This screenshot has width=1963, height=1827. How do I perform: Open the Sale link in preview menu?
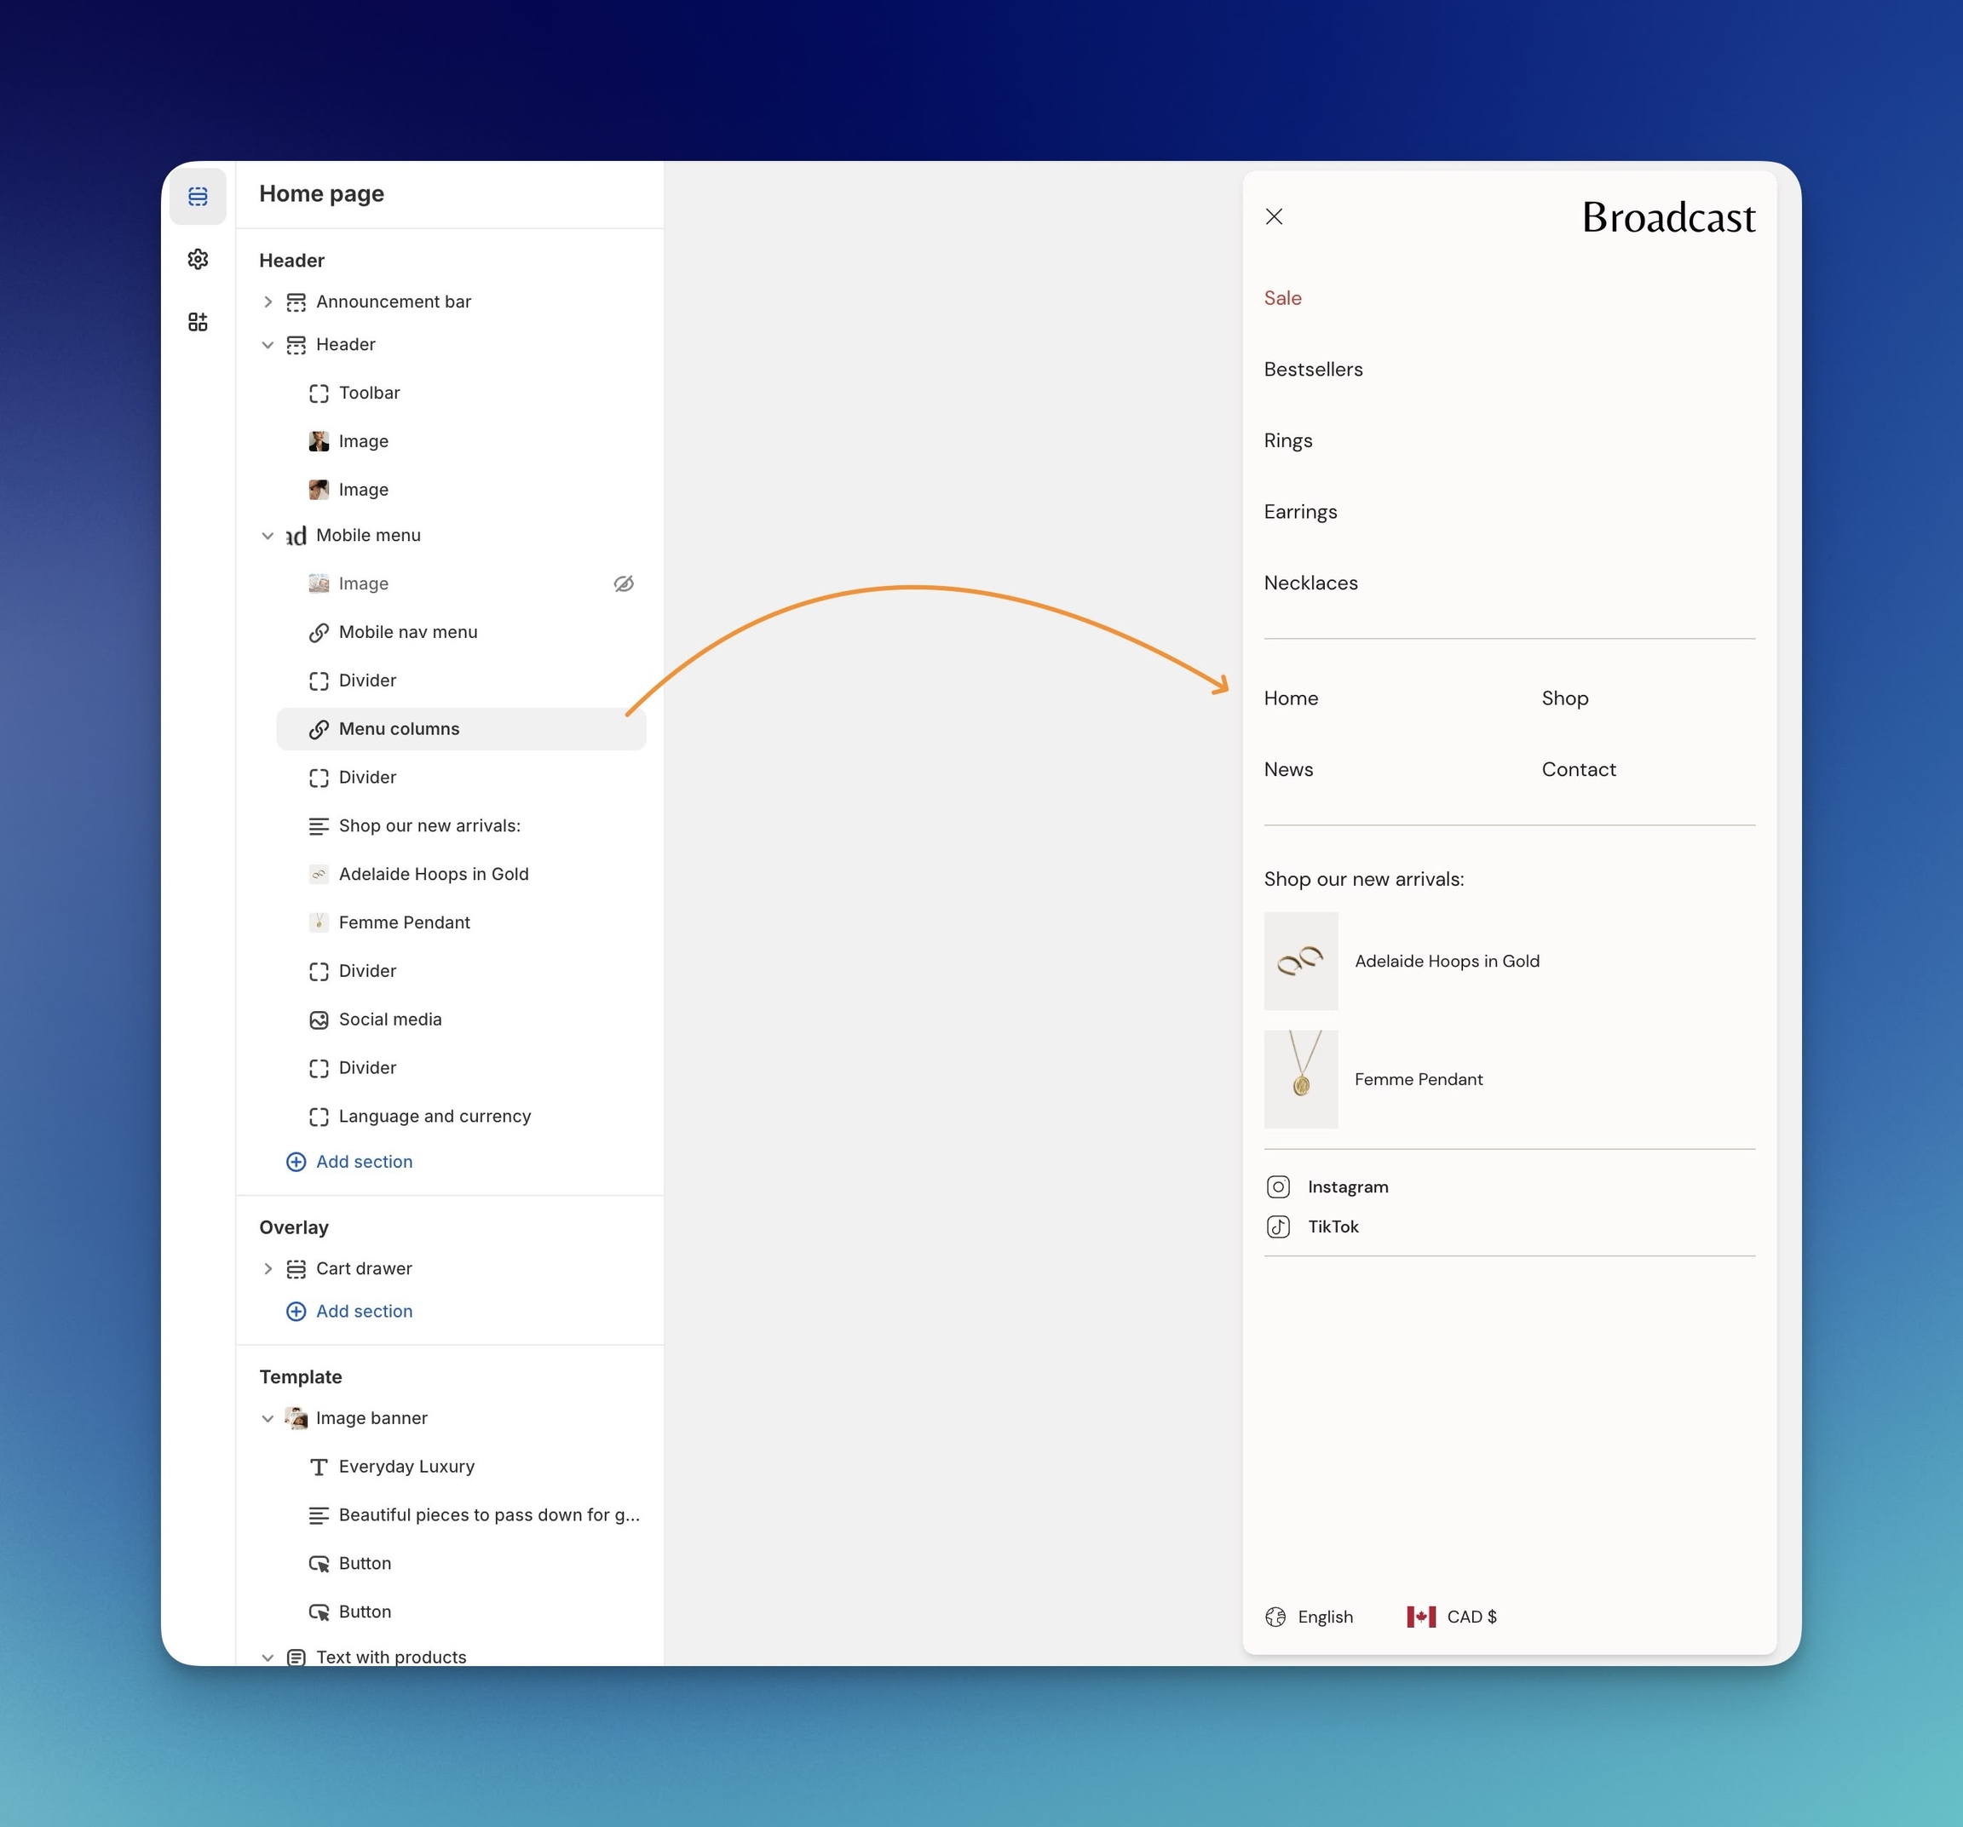1281,298
